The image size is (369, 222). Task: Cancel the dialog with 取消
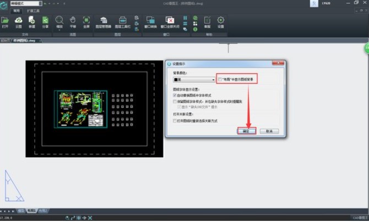click(x=269, y=131)
